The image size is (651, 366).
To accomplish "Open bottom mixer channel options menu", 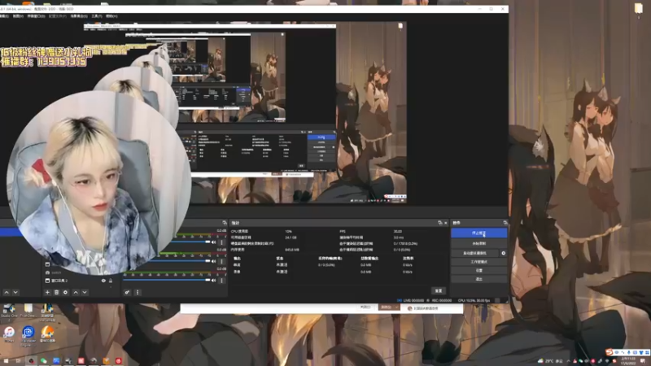I will (x=221, y=281).
